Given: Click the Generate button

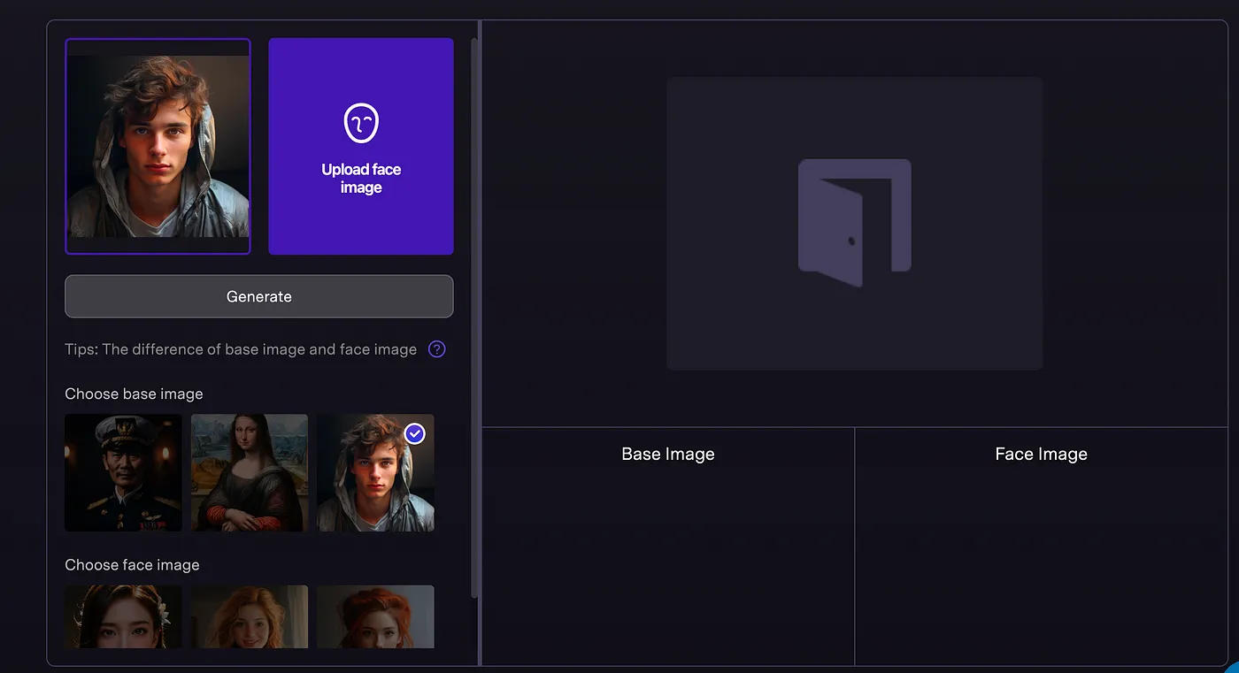Looking at the screenshot, I should 259,296.
